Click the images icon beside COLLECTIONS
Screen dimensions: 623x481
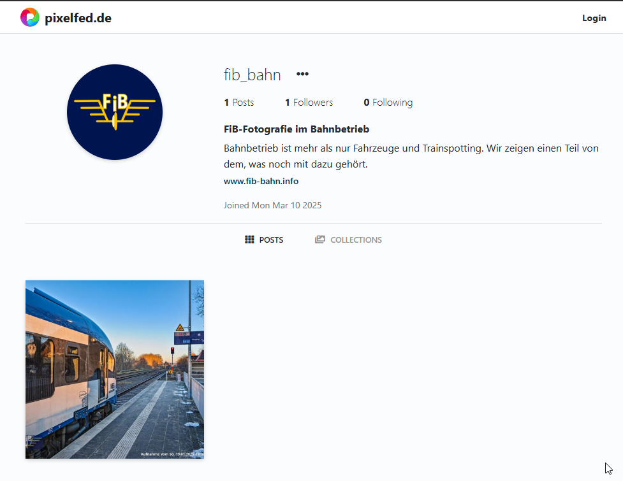pos(320,240)
